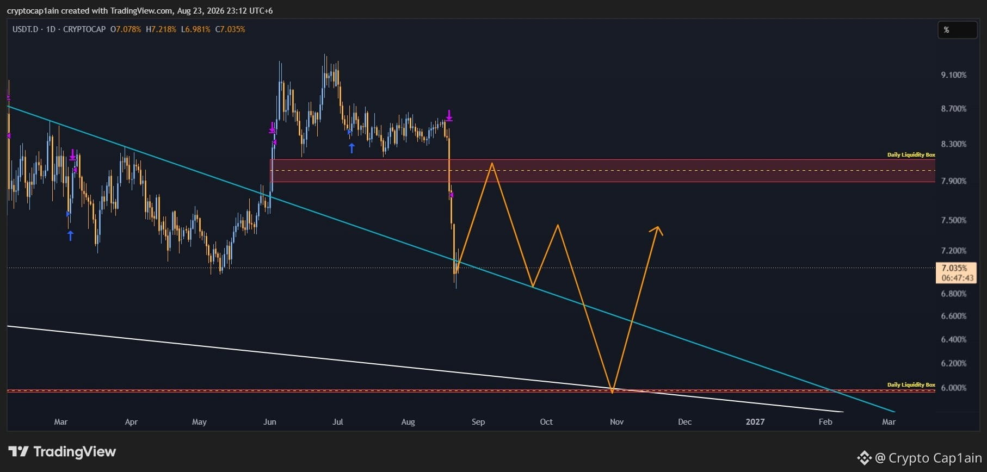Select the open value O7.078%
987x472 pixels.
coord(126,29)
